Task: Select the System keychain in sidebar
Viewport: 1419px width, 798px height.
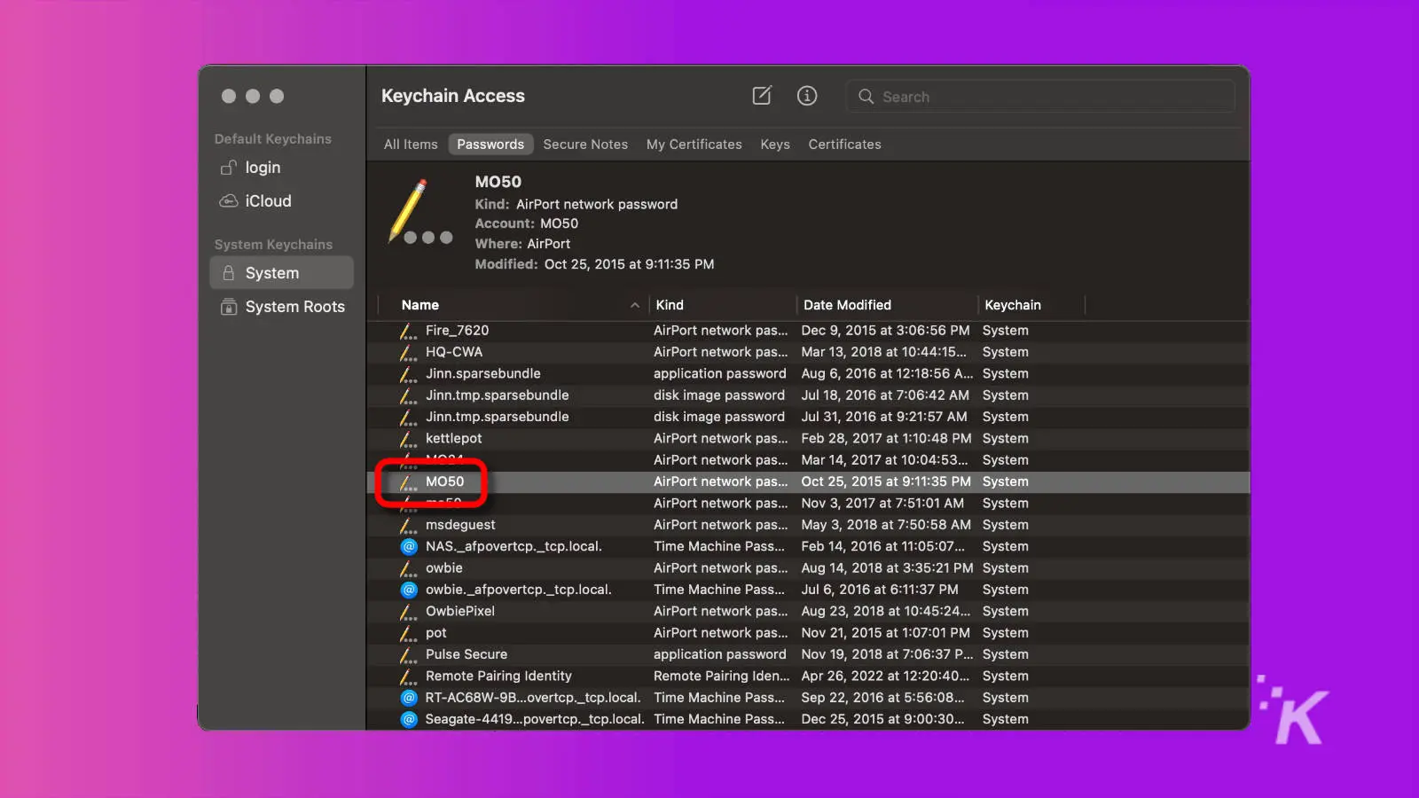Action: tap(281, 273)
